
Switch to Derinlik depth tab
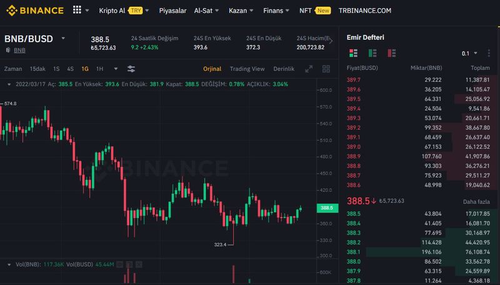coord(284,69)
